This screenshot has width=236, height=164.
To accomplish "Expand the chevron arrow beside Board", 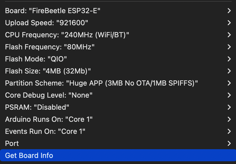I will (x=229, y=11).
